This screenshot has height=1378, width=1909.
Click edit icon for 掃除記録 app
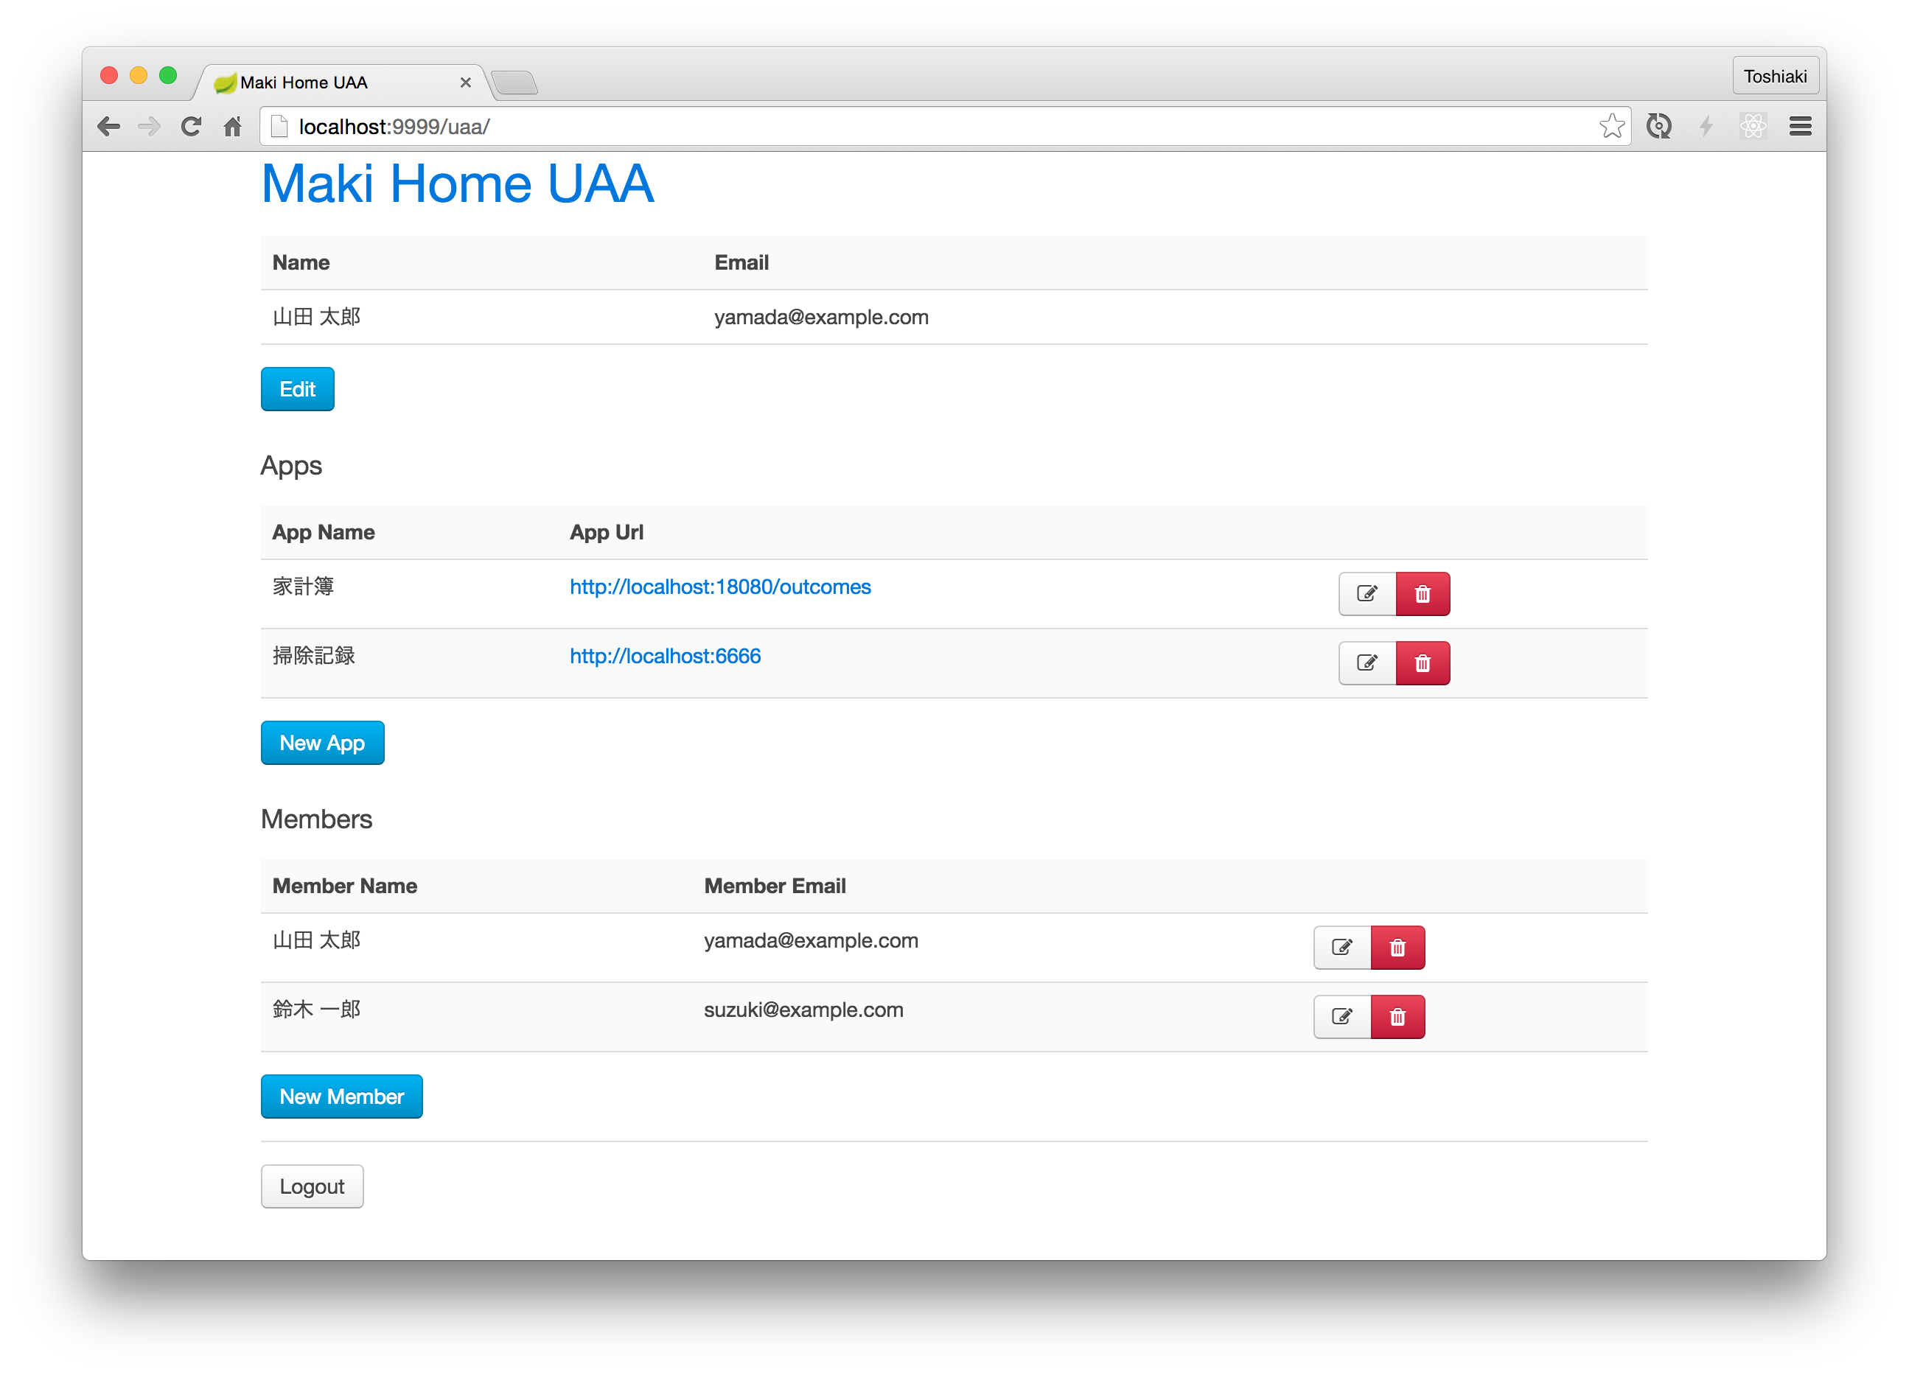click(x=1367, y=663)
